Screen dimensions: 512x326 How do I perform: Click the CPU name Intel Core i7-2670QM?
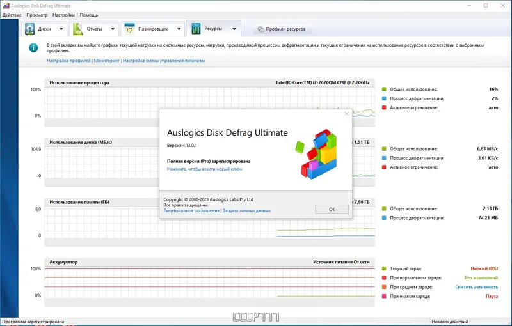[323, 83]
